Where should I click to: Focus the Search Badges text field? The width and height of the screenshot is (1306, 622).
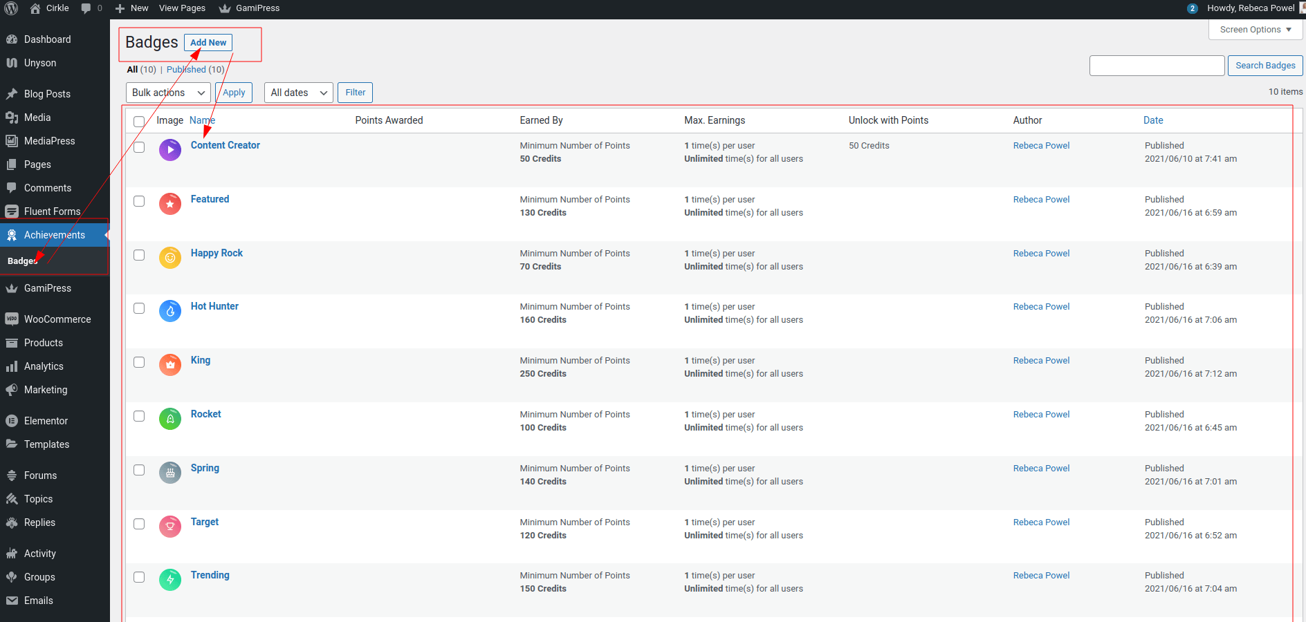[x=1157, y=66]
